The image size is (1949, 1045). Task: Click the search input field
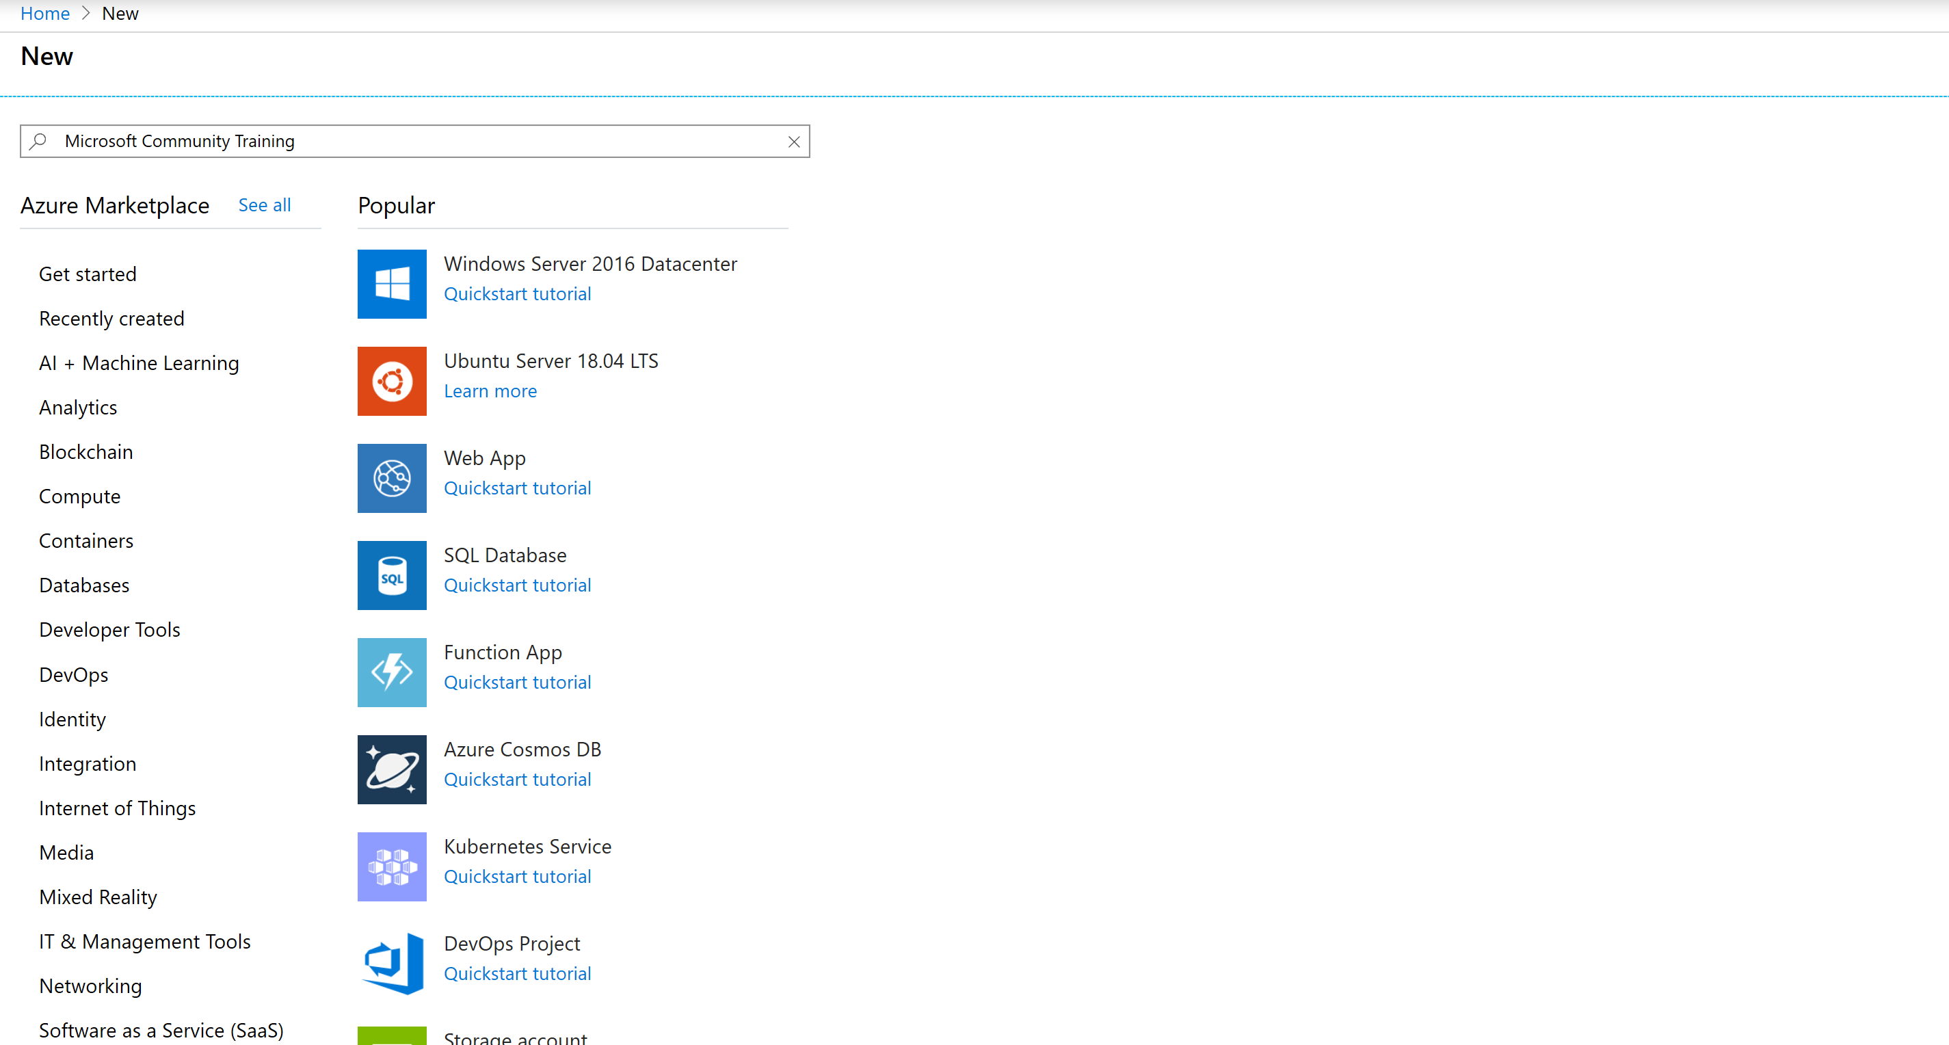coord(414,142)
